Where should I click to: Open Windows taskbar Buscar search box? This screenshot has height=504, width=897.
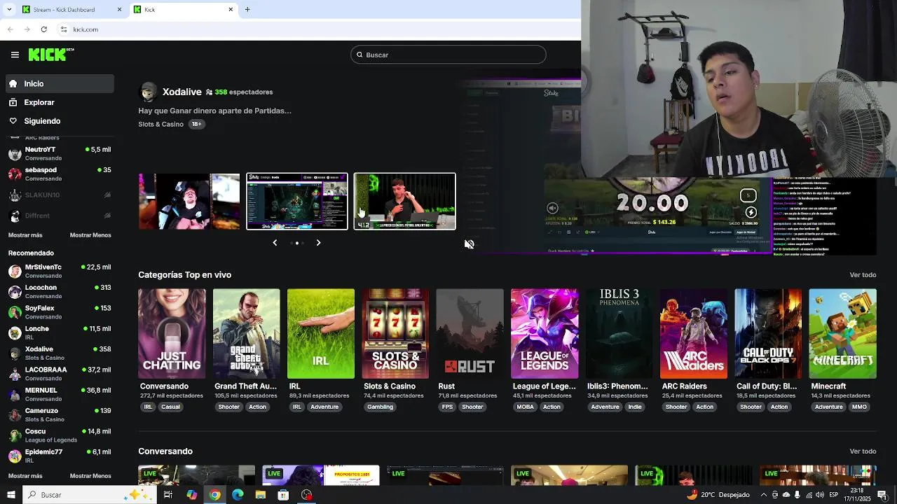pos(90,495)
